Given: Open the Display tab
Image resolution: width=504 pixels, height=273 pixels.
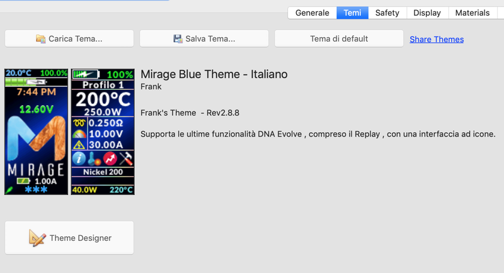Looking at the screenshot, I should [427, 13].
